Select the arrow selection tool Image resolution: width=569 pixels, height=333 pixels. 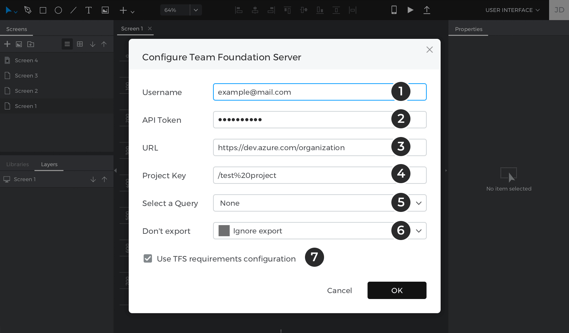[9, 10]
